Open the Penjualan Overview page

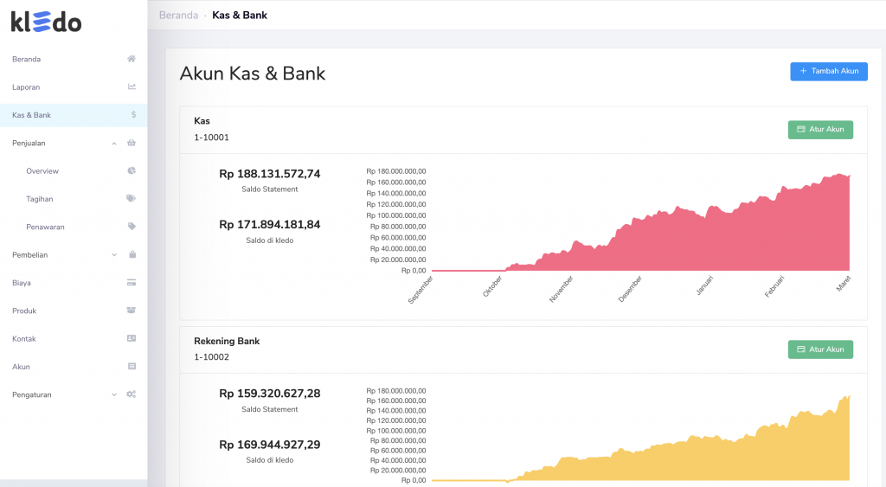[x=74, y=170]
